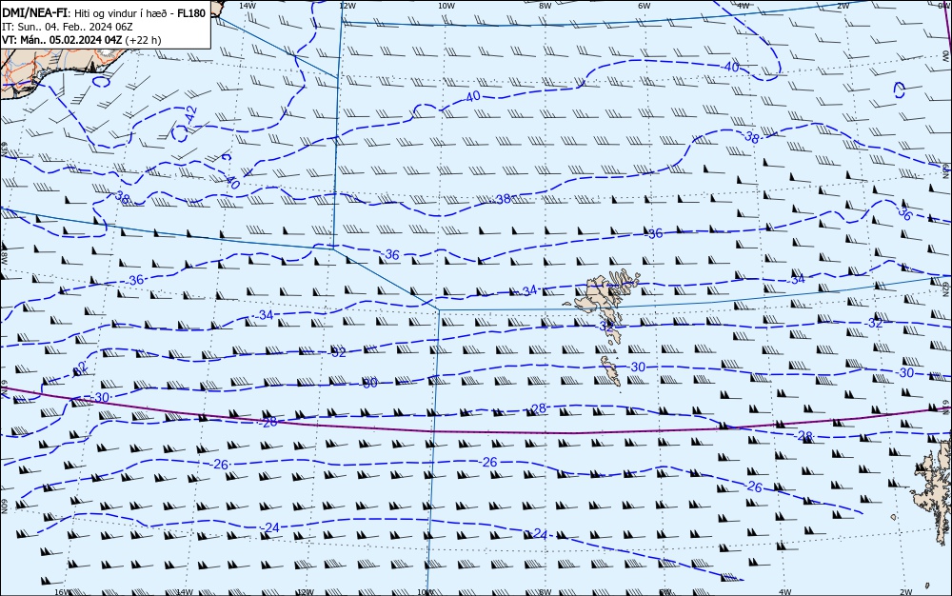Click the 8W longitude label on the top edge

point(545,6)
